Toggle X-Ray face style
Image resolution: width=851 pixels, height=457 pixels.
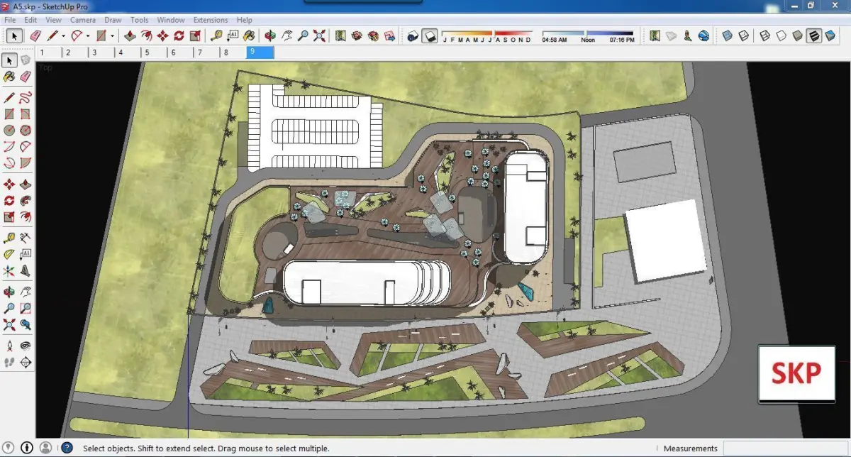726,35
